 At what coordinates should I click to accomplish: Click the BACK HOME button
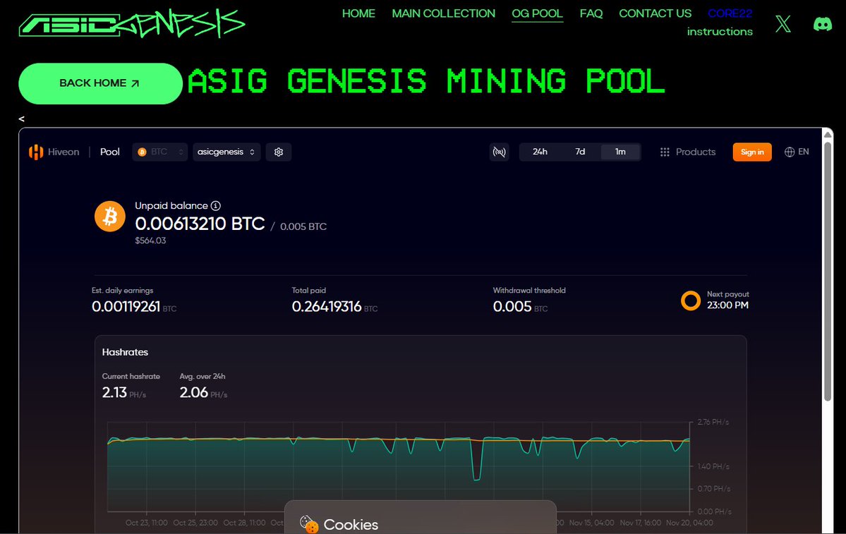click(99, 83)
